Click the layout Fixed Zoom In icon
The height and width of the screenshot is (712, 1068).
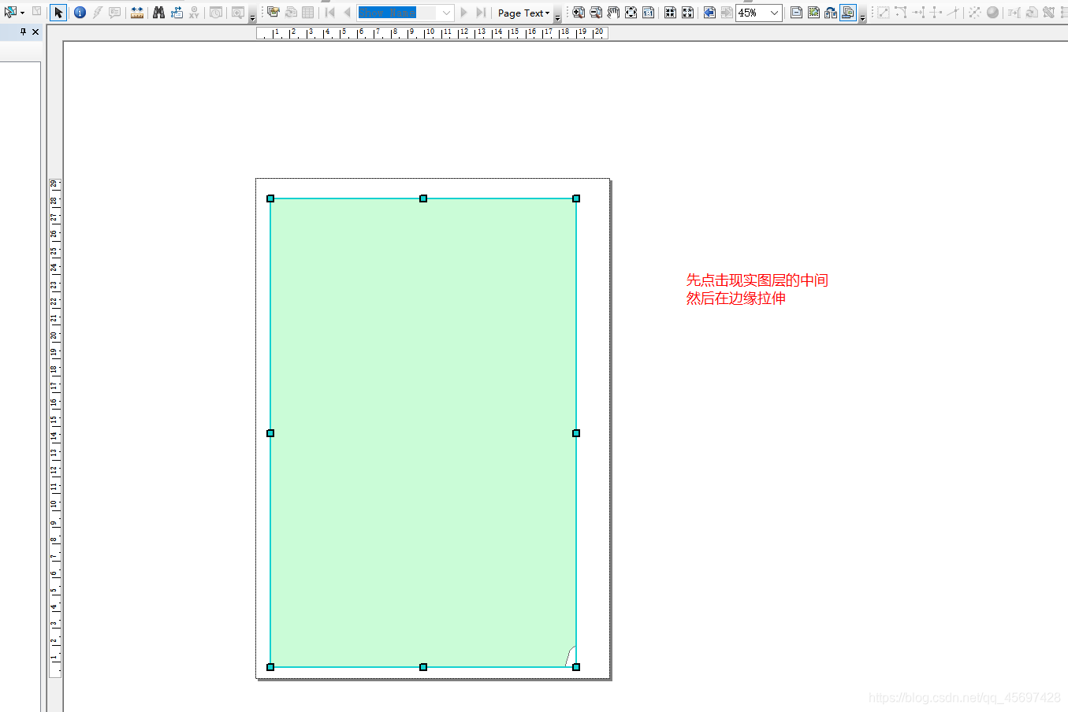pyautogui.click(x=670, y=13)
